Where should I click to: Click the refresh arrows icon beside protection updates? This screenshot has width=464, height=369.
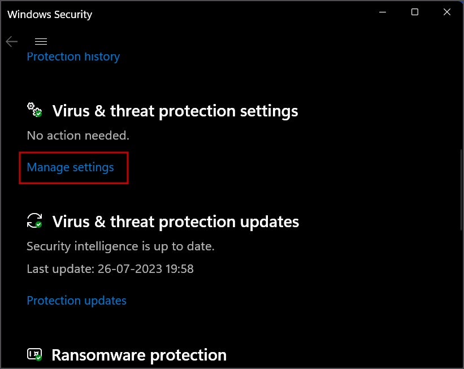[x=34, y=221]
